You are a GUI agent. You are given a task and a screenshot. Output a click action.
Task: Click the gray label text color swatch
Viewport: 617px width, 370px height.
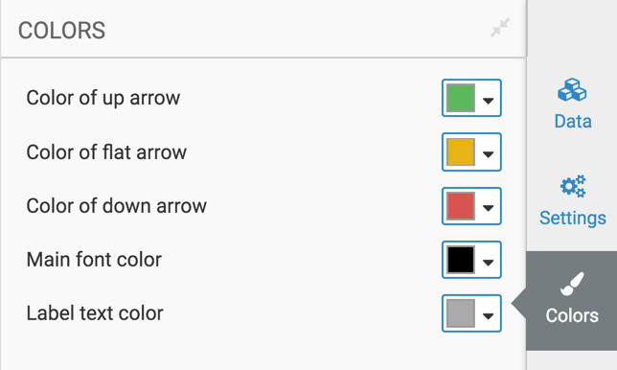[461, 313]
